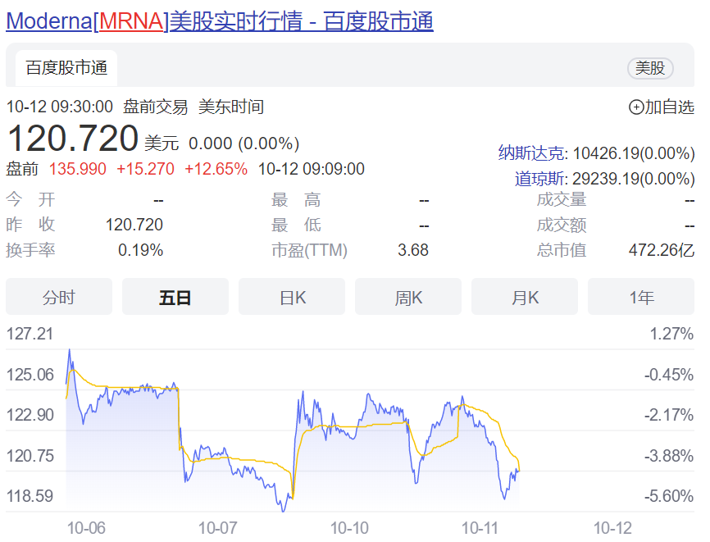Click the 10-11 date on chart axis
The width and height of the screenshot is (710, 542).
(x=481, y=527)
